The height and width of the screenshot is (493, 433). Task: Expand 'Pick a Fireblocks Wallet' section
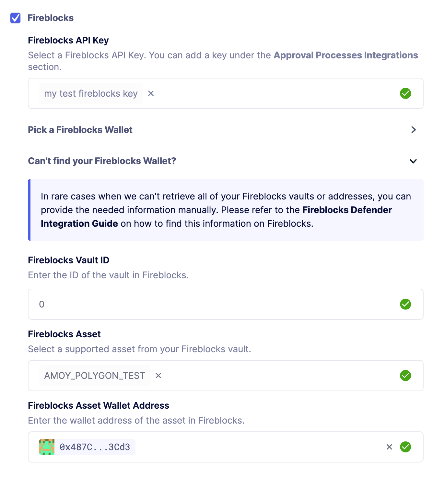click(x=414, y=130)
